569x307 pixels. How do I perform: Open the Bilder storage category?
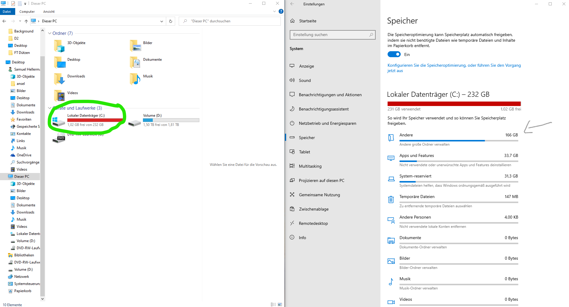pos(453,262)
